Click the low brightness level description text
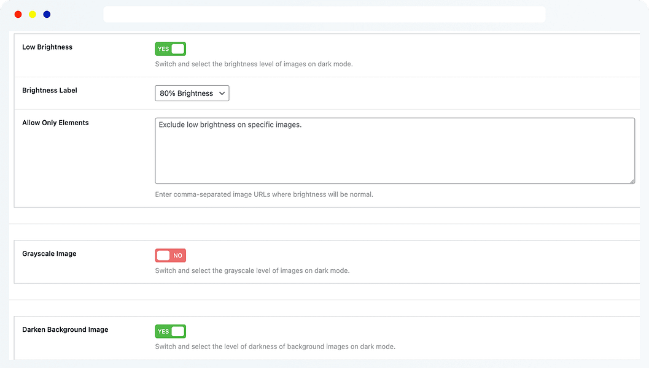The image size is (649, 368). tap(254, 64)
